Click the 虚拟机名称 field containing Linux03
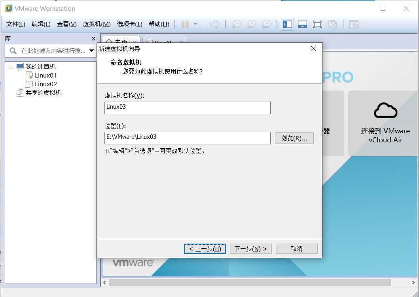The image size is (419, 297). 187,108
